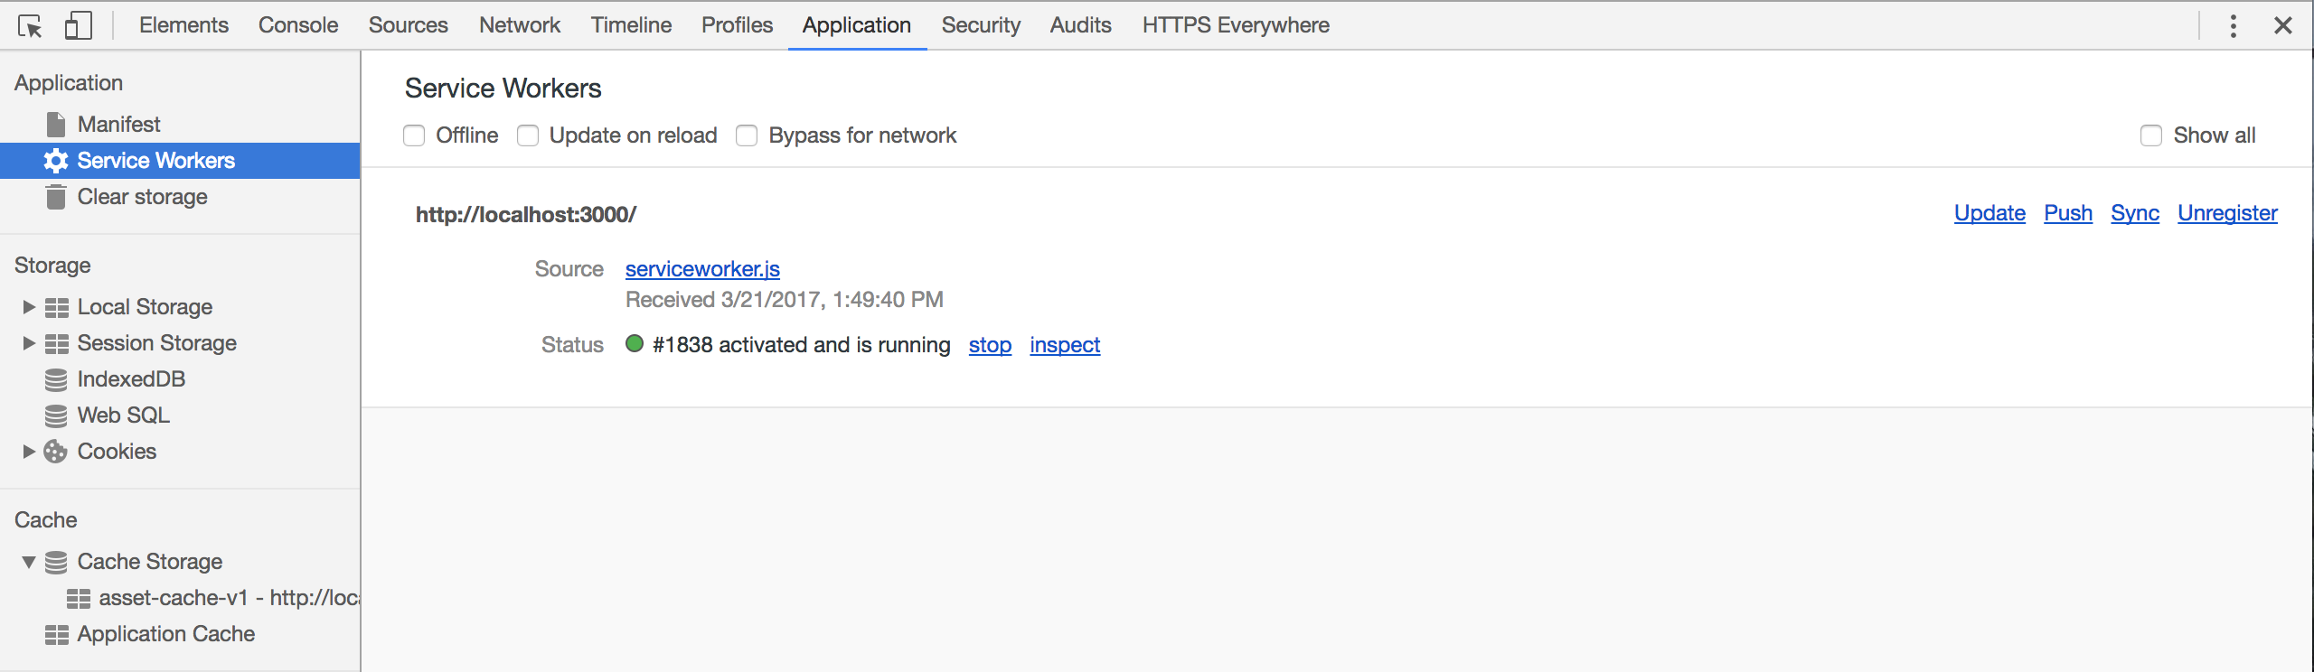The height and width of the screenshot is (672, 2314).
Task: Click the Manifest file icon
Action: point(56,125)
